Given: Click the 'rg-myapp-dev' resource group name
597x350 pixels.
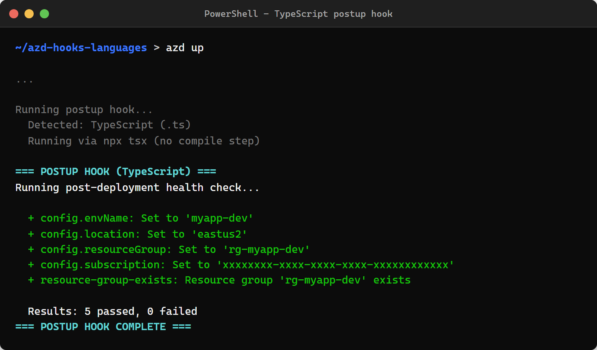Looking at the screenshot, I should (x=323, y=280).
